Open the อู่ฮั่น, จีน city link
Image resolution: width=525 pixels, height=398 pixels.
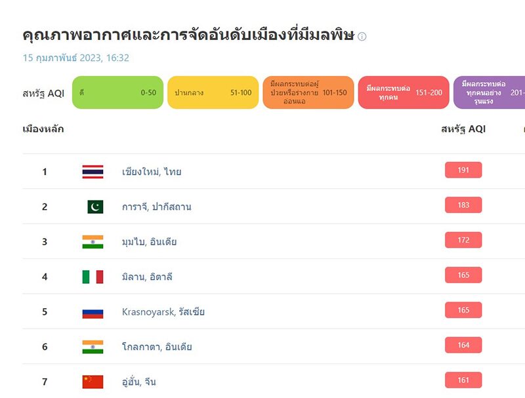point(139,382)
